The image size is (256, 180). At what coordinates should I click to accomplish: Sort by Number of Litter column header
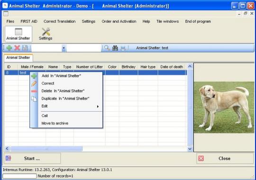point(90,67)
